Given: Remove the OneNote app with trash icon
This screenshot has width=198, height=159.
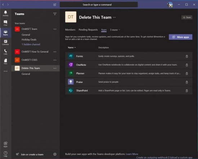Looking at the screenshot, I should (x=187, y=65).
